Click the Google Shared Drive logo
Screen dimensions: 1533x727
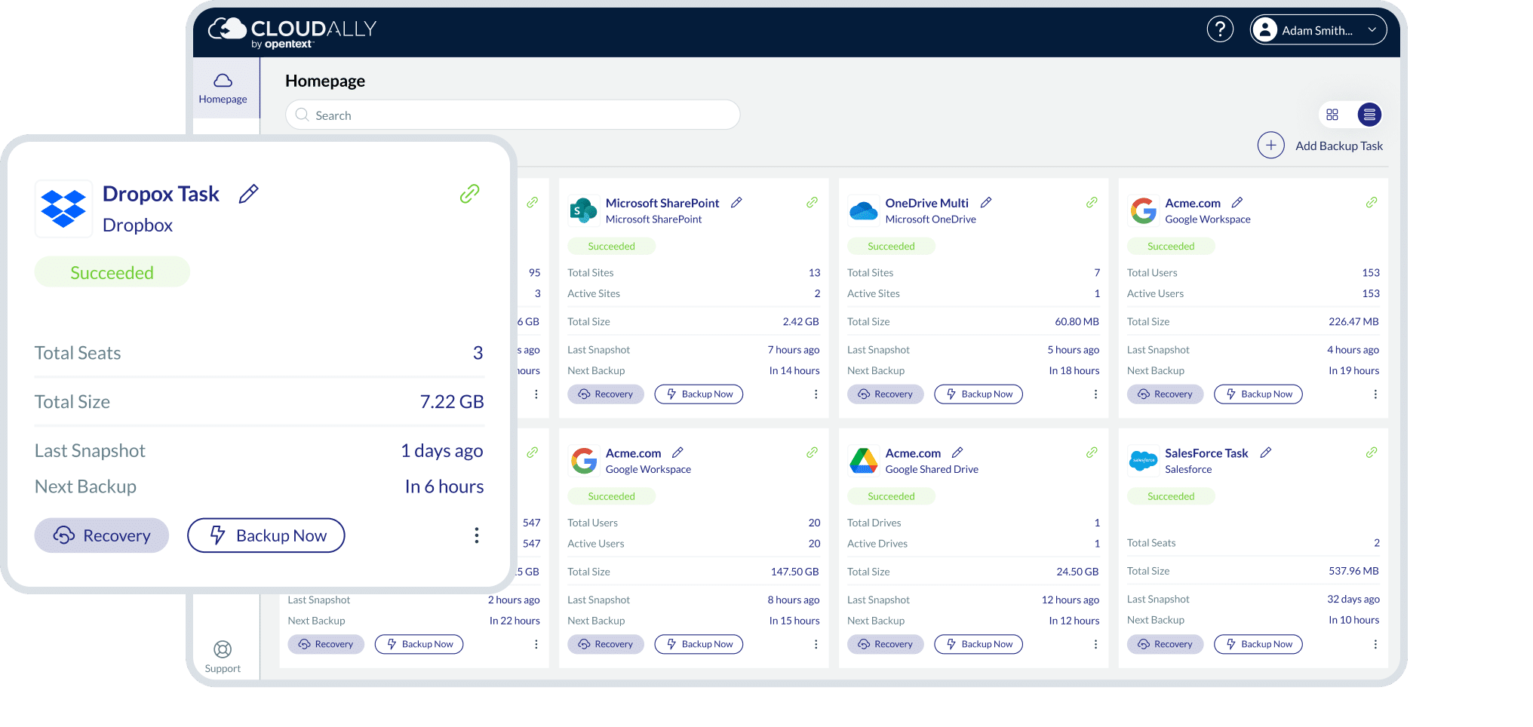click(863, 460)
